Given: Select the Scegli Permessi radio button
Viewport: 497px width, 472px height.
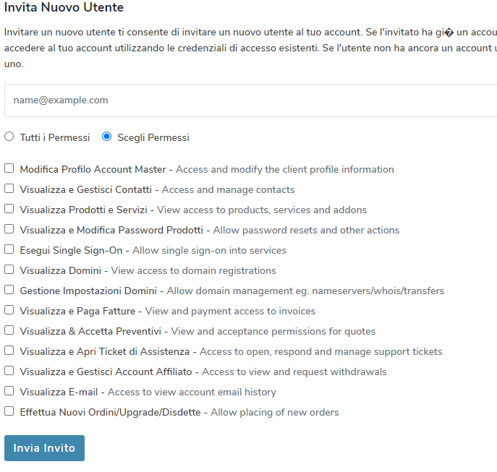Looking at the screenshot, I should point(107,137).
